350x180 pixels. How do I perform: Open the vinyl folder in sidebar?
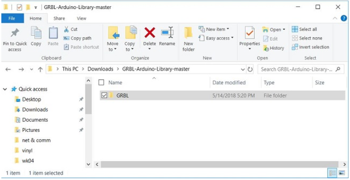pos(27,151)
